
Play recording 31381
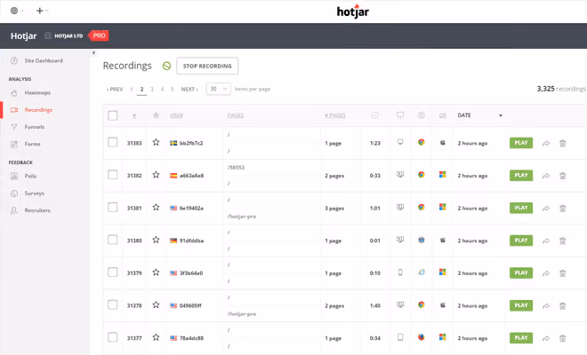click(520, 208)
